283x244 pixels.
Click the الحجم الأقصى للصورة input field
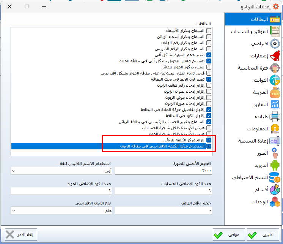pyautogui.click(x=164, y=171)
